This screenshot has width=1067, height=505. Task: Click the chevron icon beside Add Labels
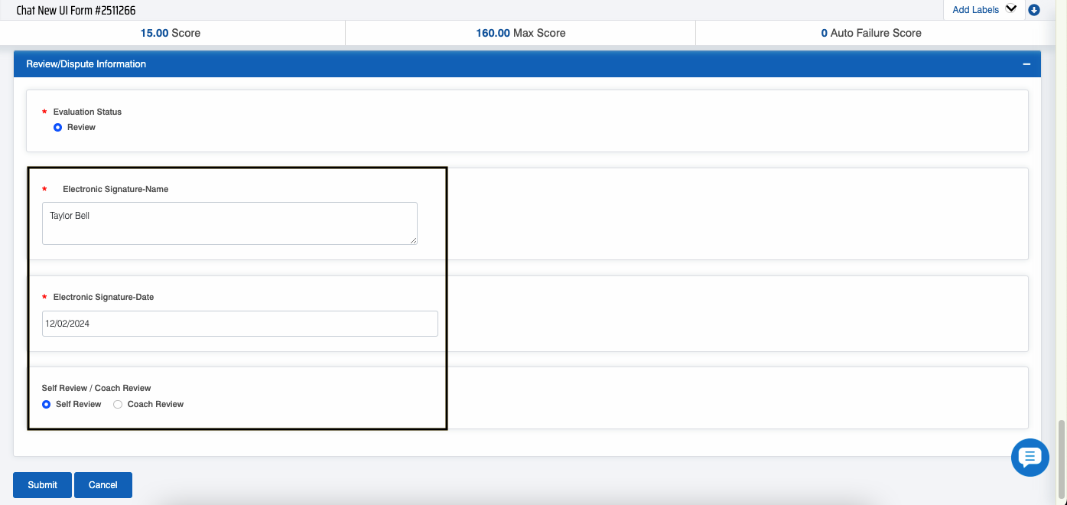(1011, 9)
